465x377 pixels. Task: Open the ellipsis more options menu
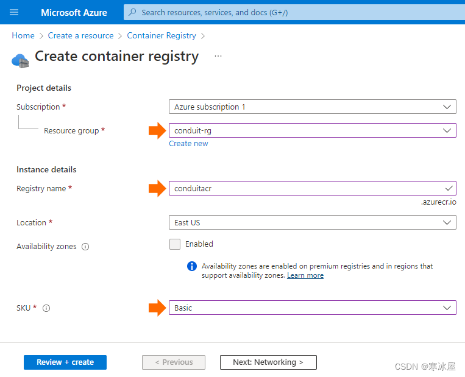coord(218,56)
